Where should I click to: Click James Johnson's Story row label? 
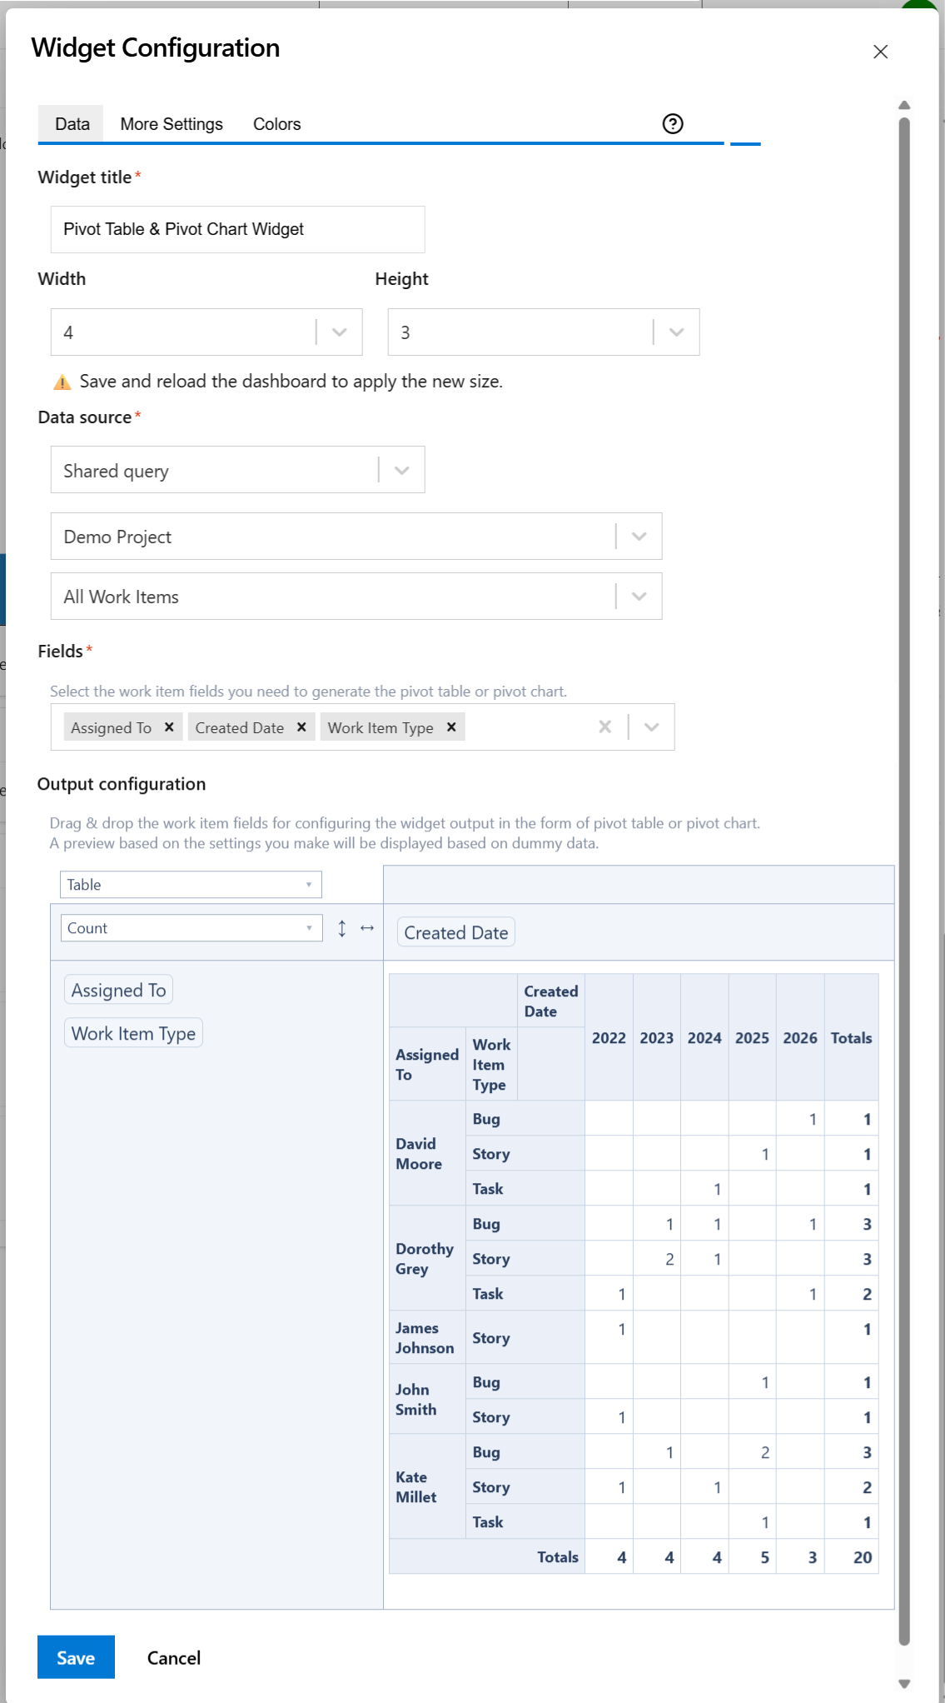[525, 1338]
